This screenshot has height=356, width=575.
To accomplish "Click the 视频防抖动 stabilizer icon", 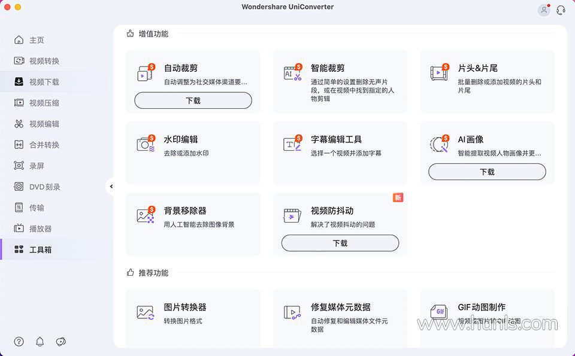I will click(292, 215).
